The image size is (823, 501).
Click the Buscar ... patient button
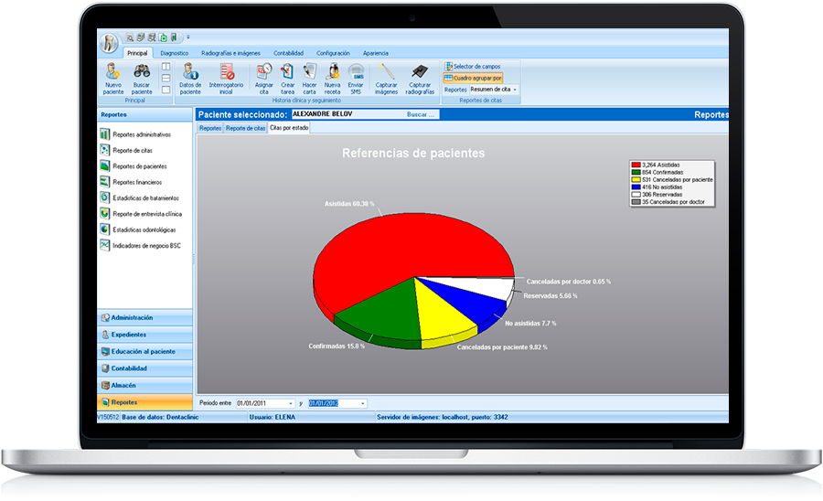(x=422, y=115)
